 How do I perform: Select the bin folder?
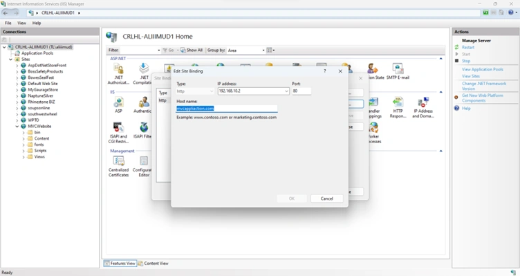(37, 132)
